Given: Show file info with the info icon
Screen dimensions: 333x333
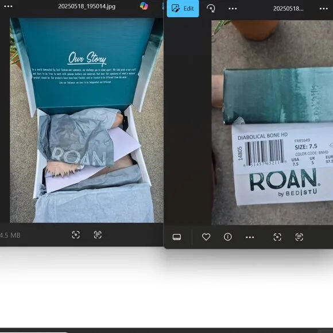Looking at the screenshot, I should (228, 237).
